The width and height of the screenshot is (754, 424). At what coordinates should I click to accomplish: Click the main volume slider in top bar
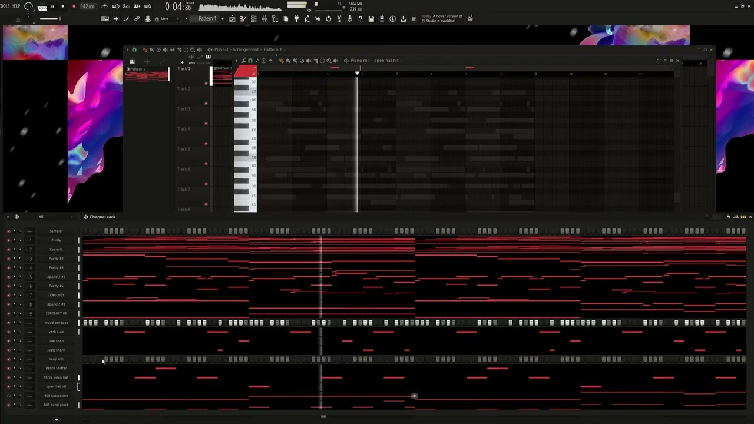[50, 19]
